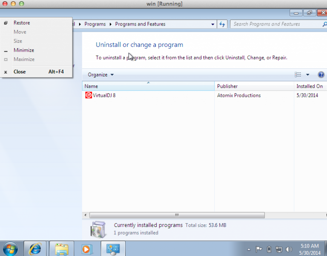This screenshot has width=327, height=256.
Task: Click the scrollbar left arrow
Action: click(x=85, y=215)
